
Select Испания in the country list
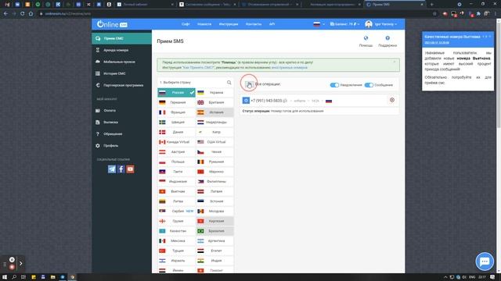click(x=214, y=112)
